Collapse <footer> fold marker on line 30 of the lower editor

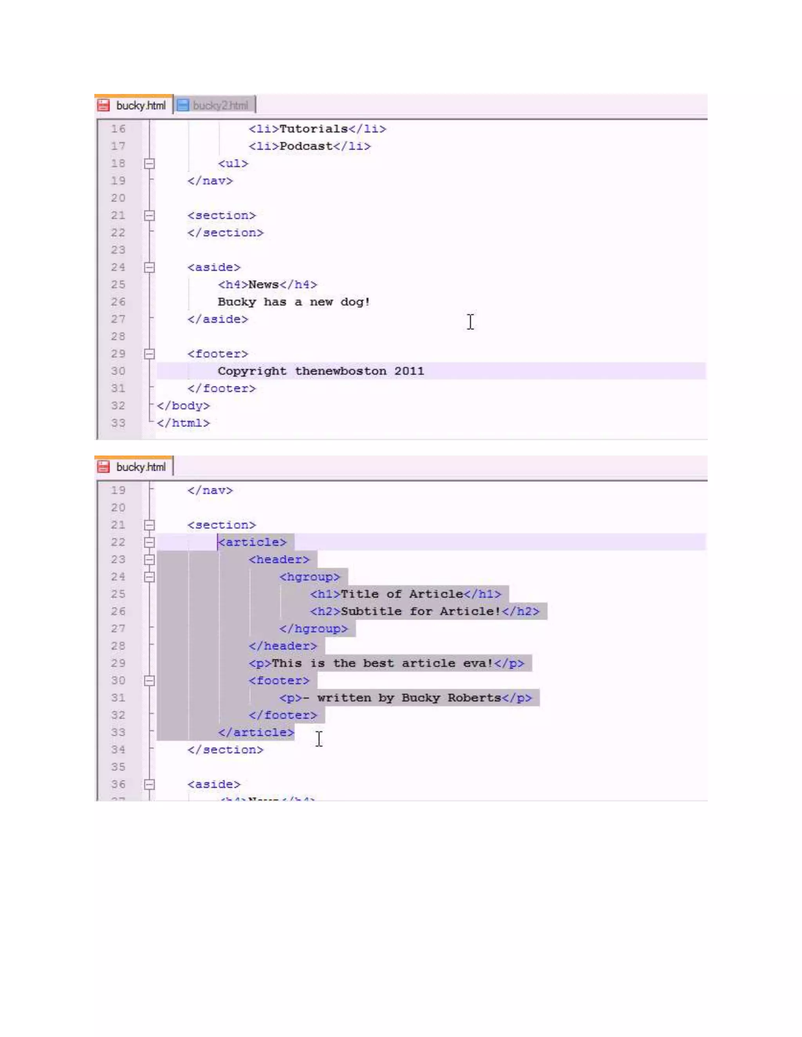click(x=149, y=681)
